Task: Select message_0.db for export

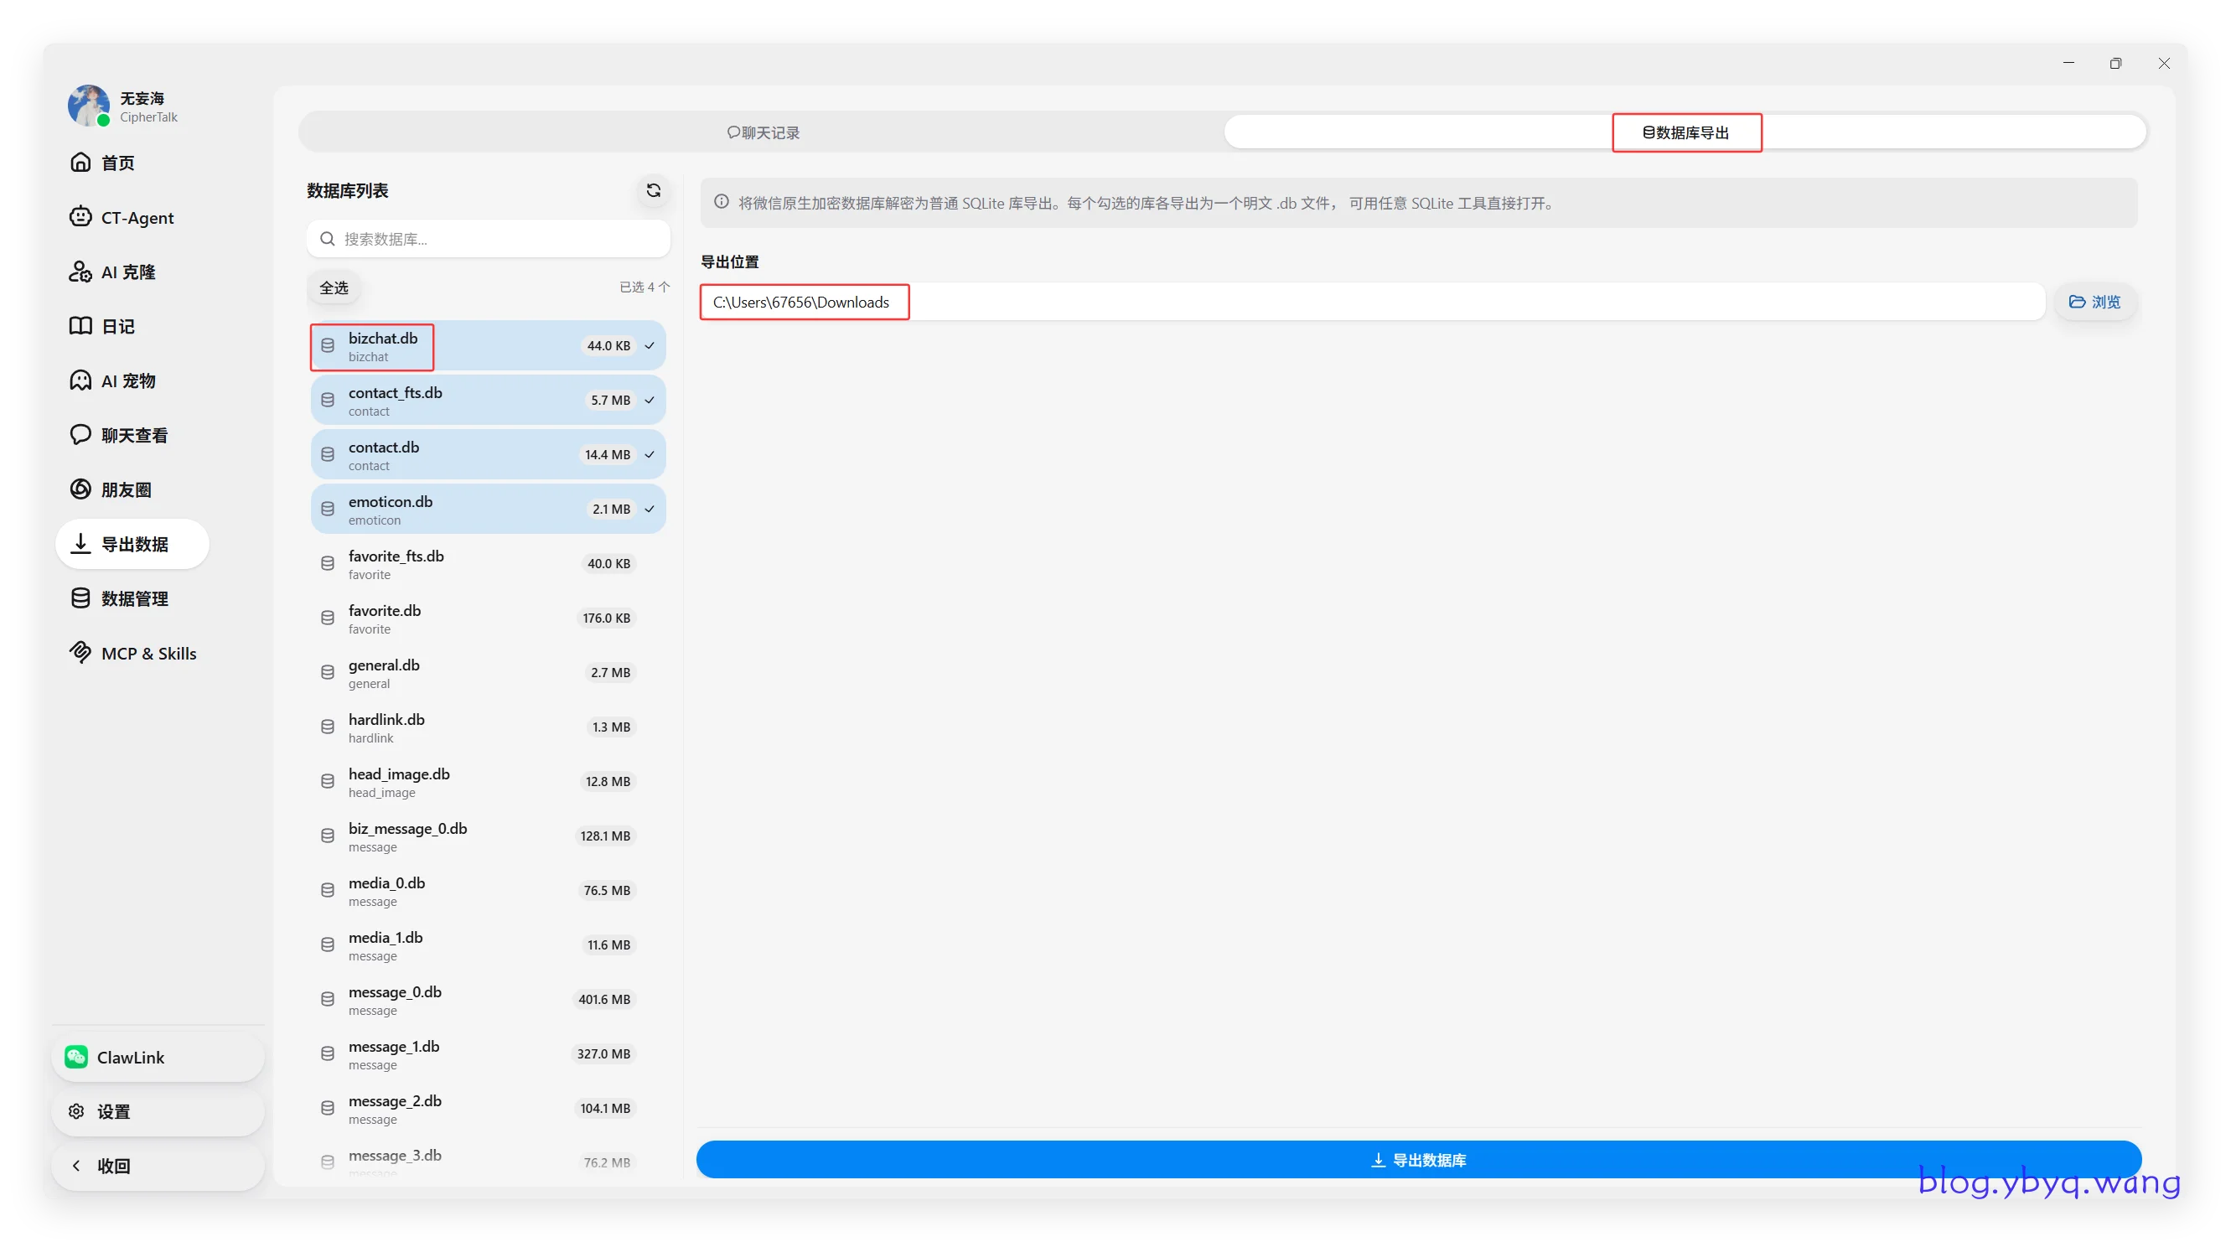Action: click(x=489, y=1000)
